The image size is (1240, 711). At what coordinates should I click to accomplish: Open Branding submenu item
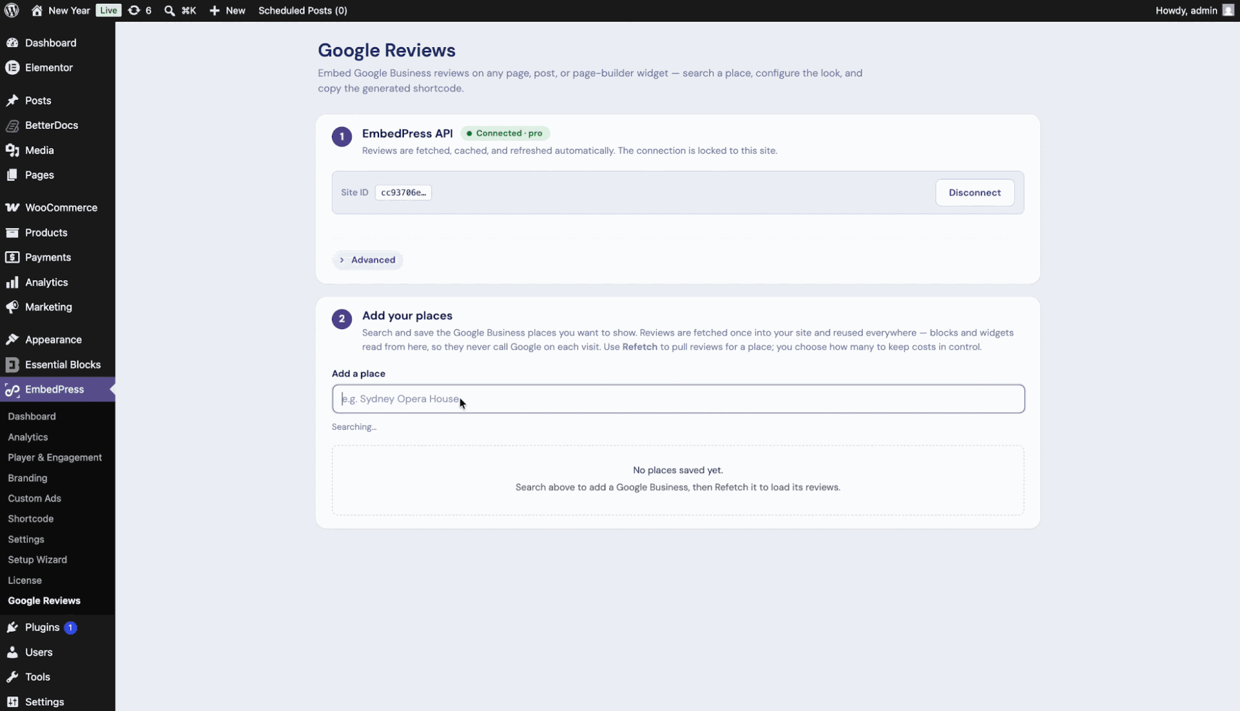click(x=27, y=478)
